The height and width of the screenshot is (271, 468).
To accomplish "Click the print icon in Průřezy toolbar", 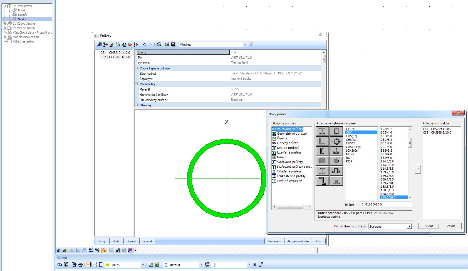I will pos(159,44).
